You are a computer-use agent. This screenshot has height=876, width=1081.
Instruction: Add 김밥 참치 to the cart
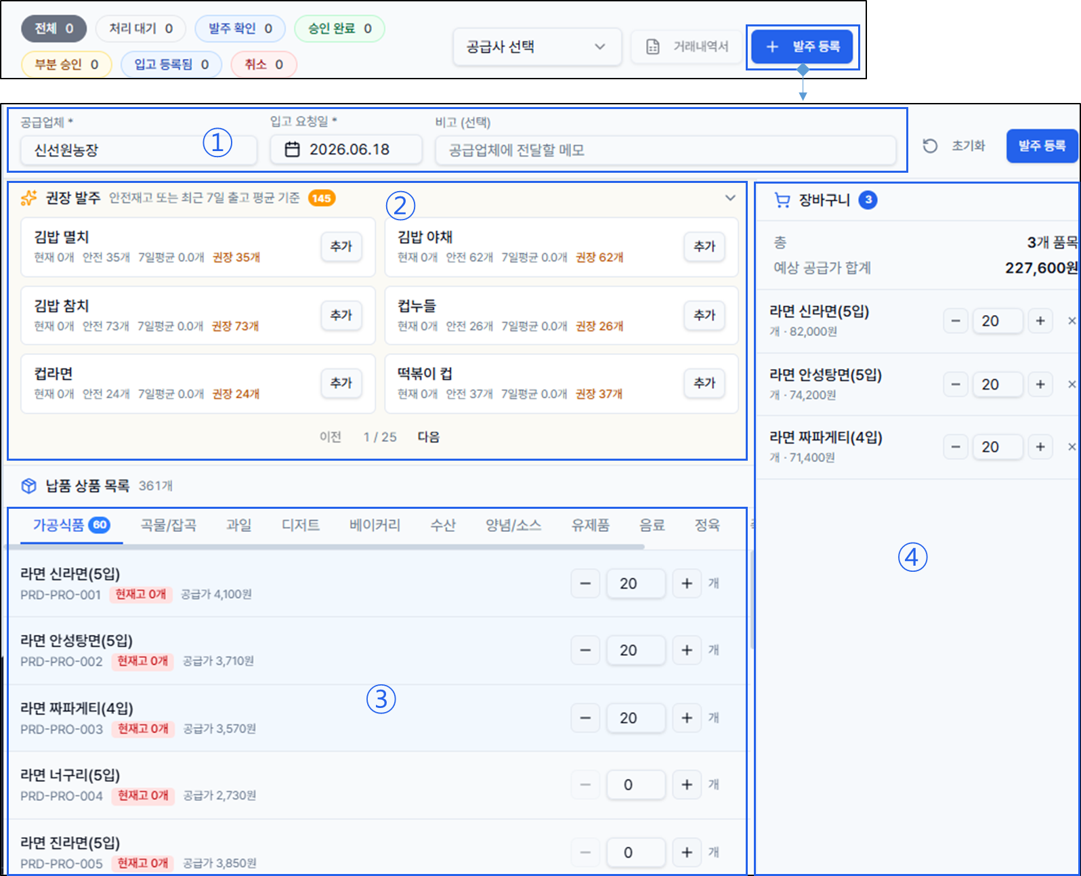[x=341, y=315]
